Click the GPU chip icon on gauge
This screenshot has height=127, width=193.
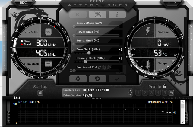48,31
